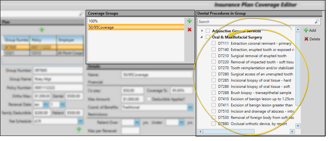Click the Policy Number field

tap(58, 87)
